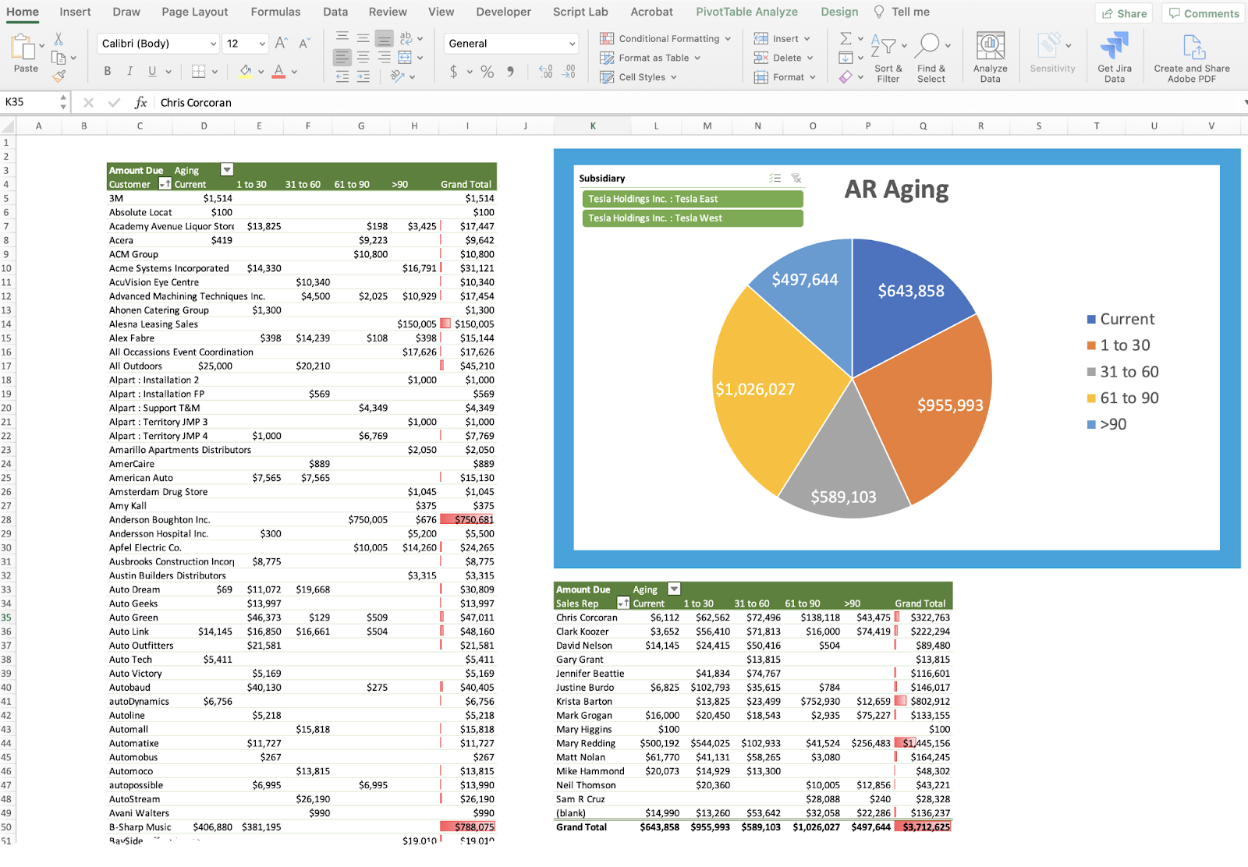1248x867 pixels.
Task: Click the Clear eraser icon
Action: click(846, 77)
